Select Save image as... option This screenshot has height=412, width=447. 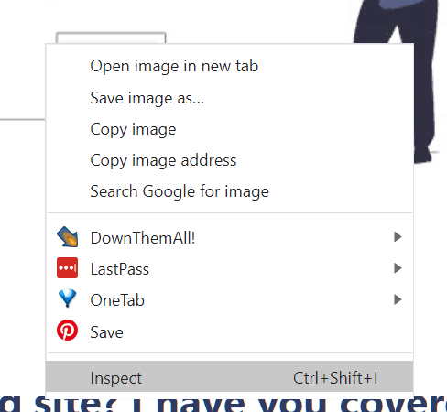[x=147, y=98]
